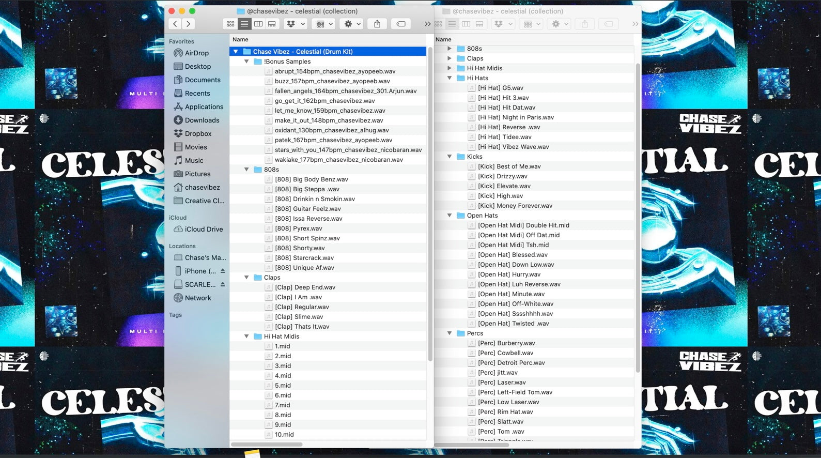This screenshot has height=458, width=821.
Task: Expand the Claps folder in back window
Action: pos(450,58)
